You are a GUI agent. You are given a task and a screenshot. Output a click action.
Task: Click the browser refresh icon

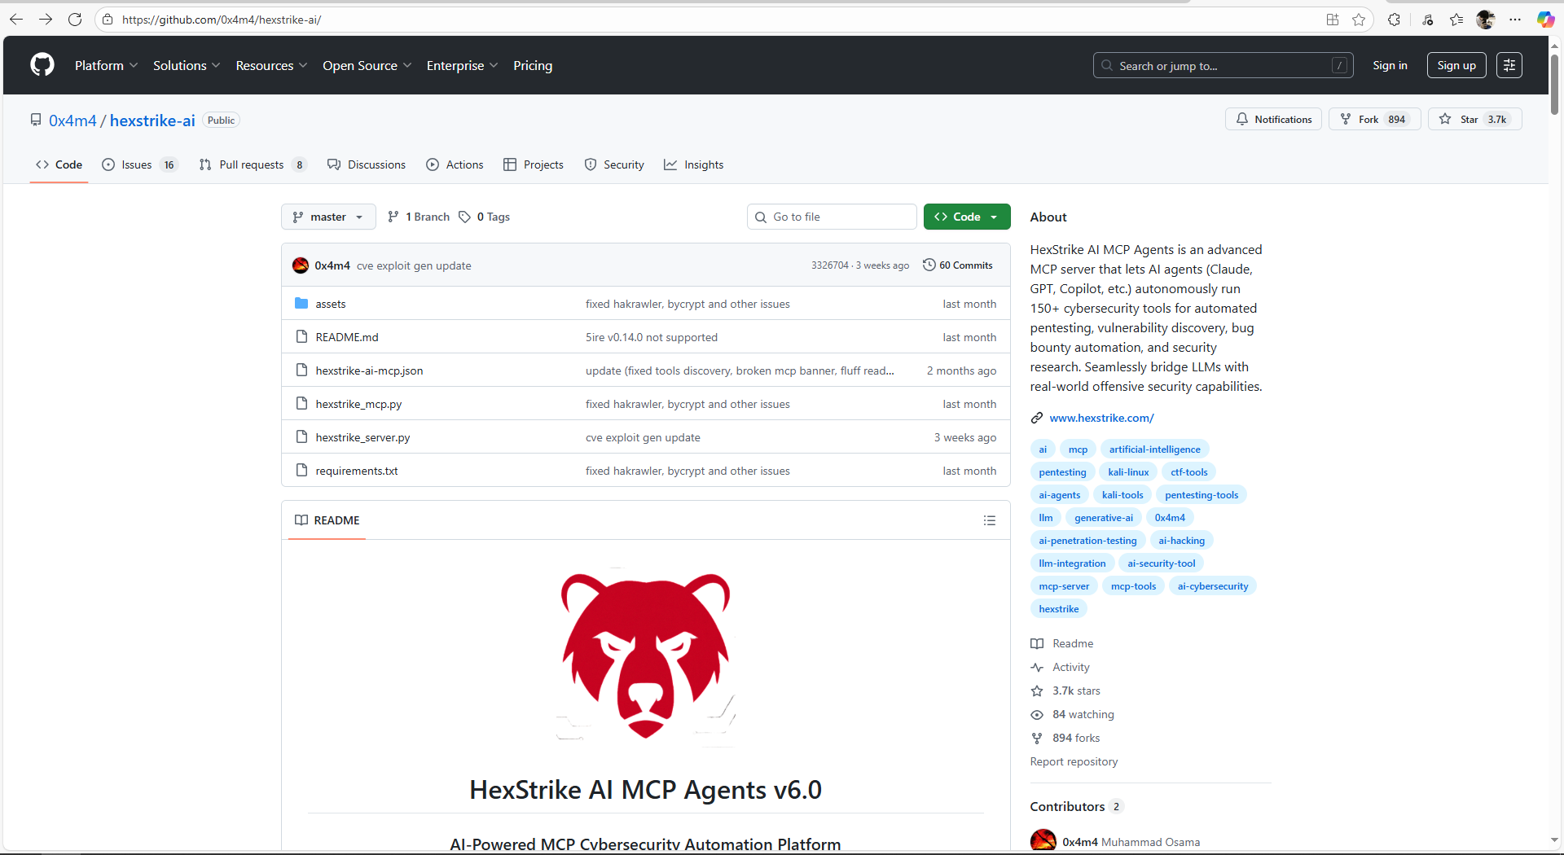coord(75,20)
